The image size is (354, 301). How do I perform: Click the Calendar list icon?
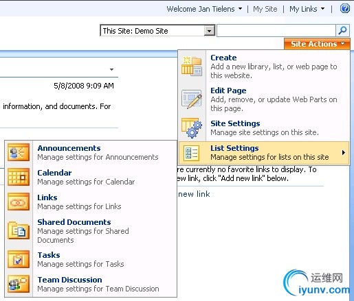click(x=19, y=177)
